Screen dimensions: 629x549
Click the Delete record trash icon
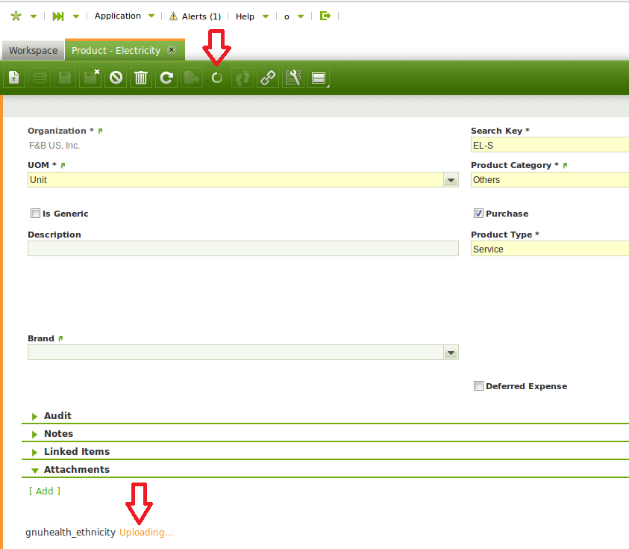141,78
